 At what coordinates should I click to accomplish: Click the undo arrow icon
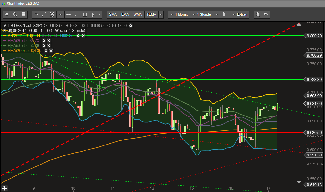[266, 14]
